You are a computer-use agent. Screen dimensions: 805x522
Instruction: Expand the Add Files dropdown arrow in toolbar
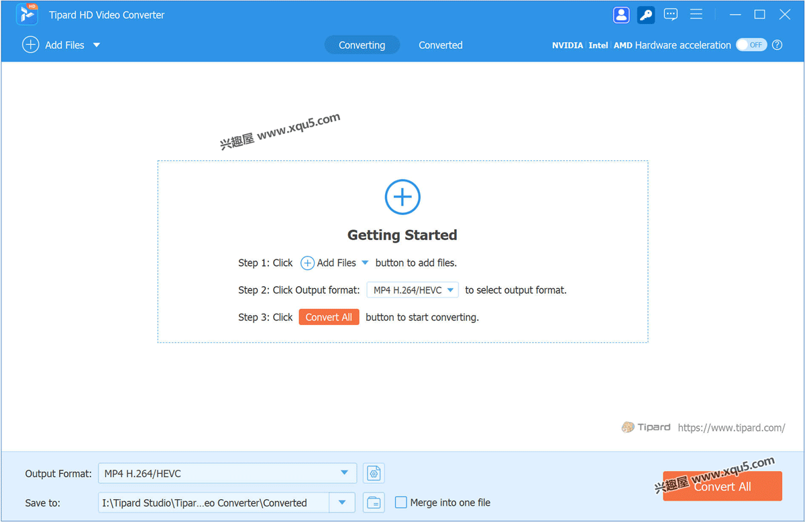tap(97, 45)
